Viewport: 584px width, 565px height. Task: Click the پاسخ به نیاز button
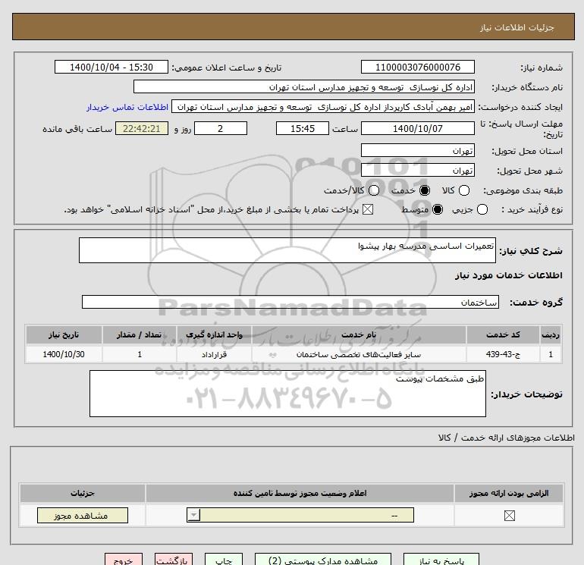pyautogui.click(x=441, y=560)
